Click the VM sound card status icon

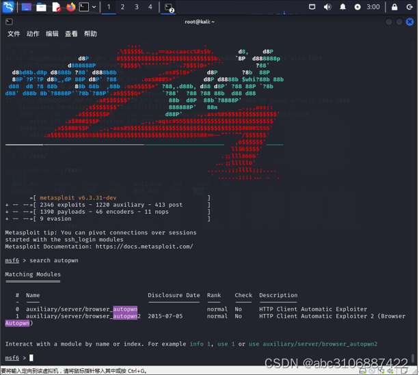pyautogui.click(x=390, y=371)
